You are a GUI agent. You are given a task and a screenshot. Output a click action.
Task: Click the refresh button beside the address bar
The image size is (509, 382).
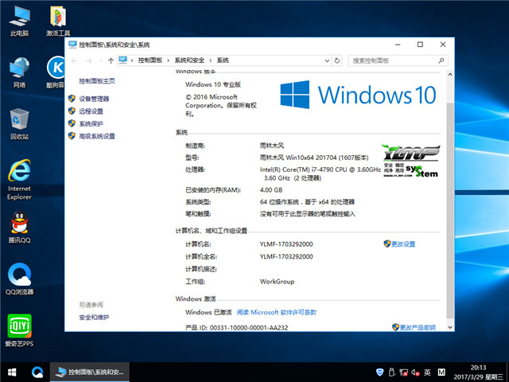pos(337,60)
